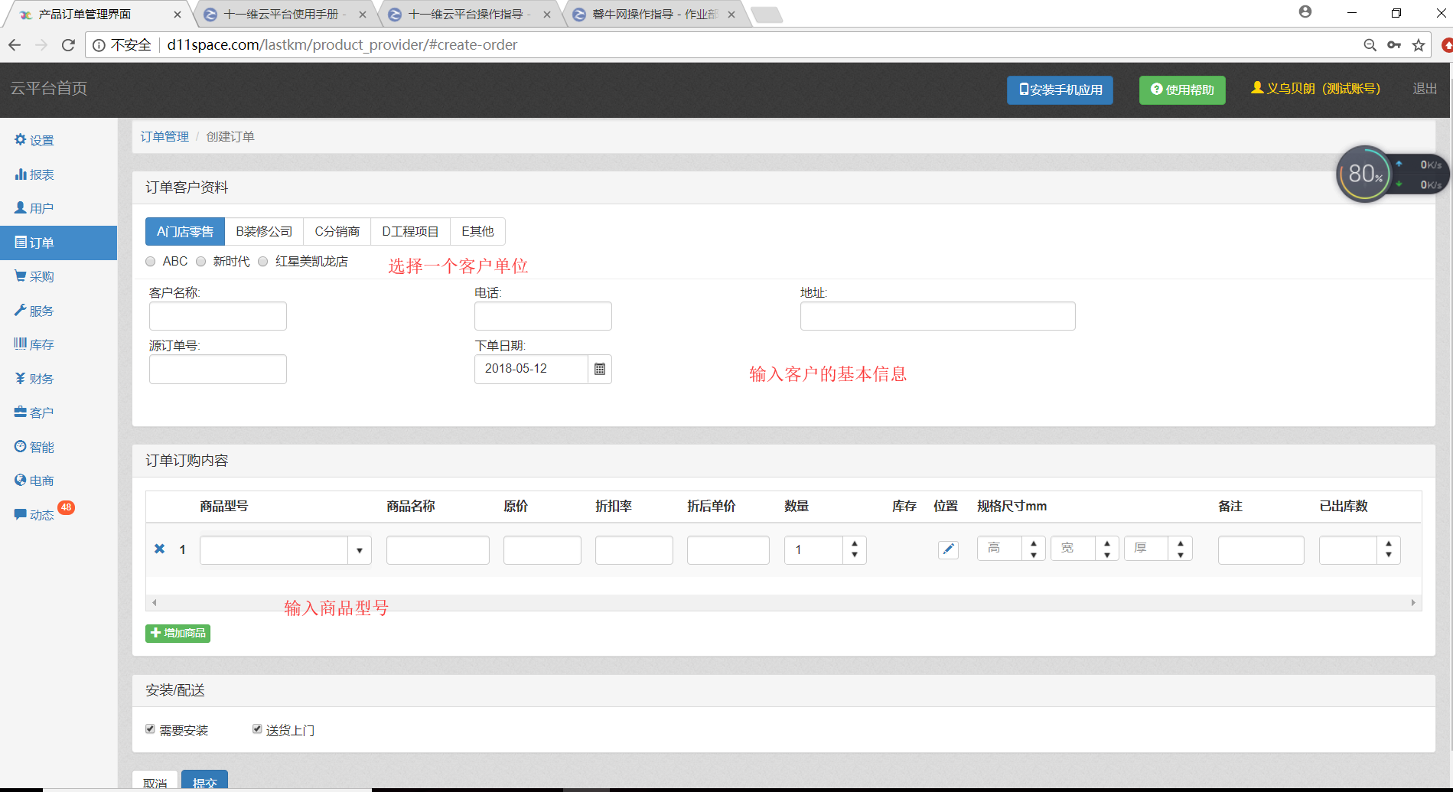Switch to 馨牛网操作指导 browser tab
Viewport: 1453px width, 792px height.
coord(654,15)
